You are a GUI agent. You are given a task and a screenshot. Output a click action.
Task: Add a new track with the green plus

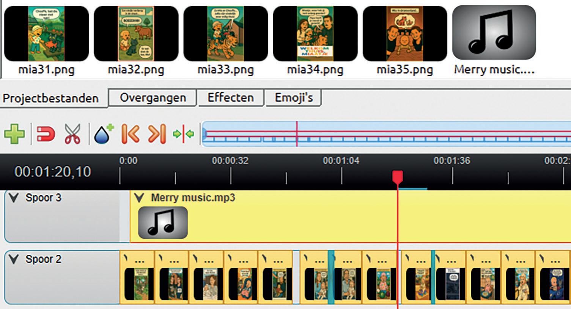coord(14,134)
